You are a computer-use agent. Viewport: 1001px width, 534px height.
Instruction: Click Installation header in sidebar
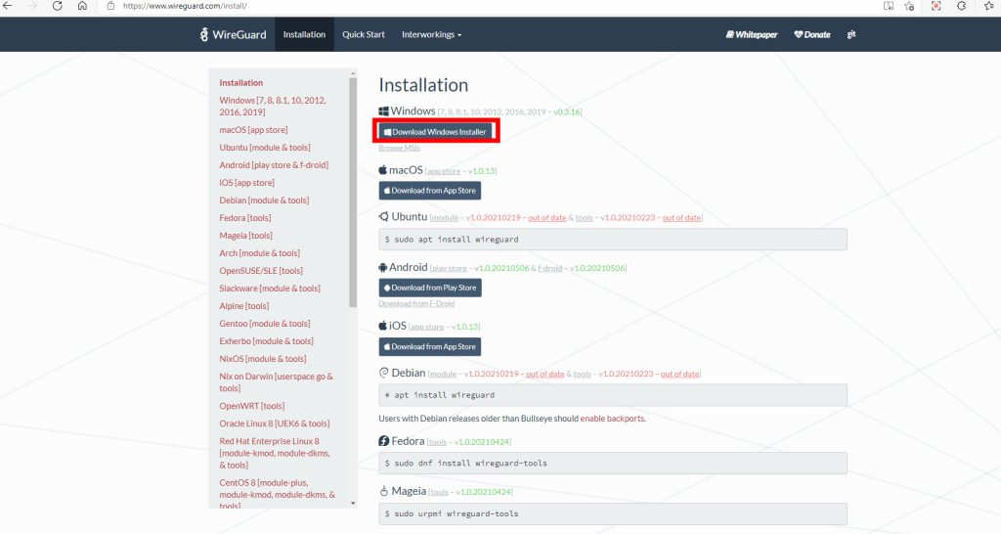coord(240,82)
